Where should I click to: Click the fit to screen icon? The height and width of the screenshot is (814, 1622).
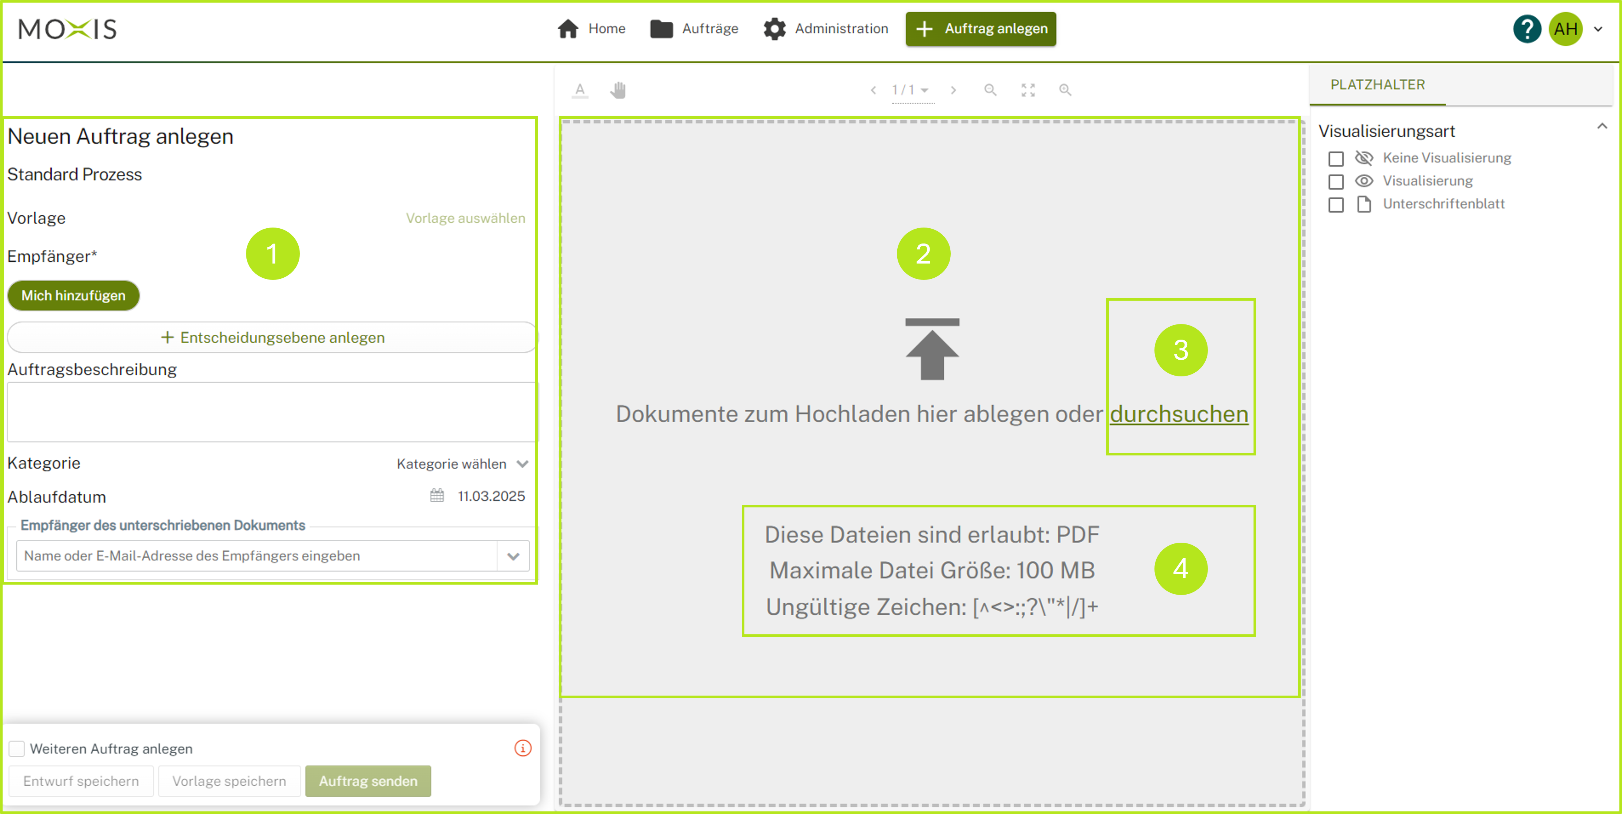pos(1028,90)
